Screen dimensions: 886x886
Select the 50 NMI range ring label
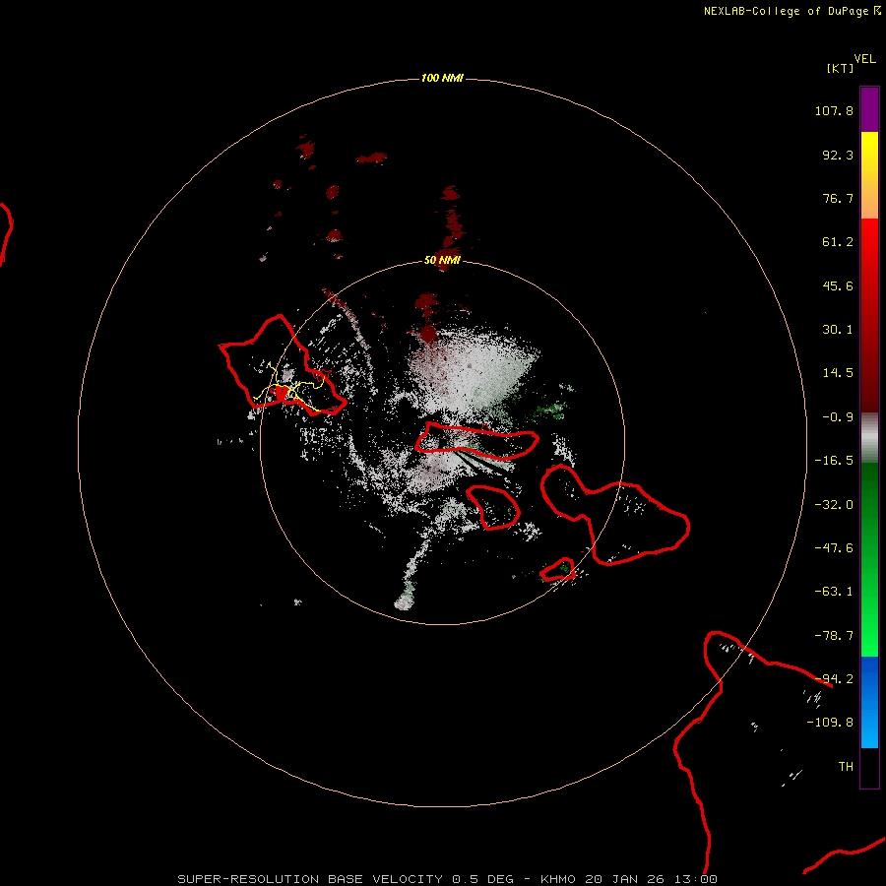pyautogui.click(x=442, y=260)
